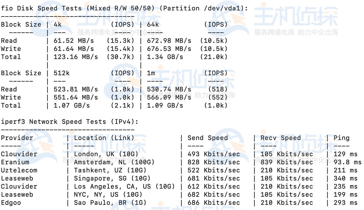Viewport: 364px width, 210px height.
Task: Select the Eranium provider name
Action: pos(15,162)
